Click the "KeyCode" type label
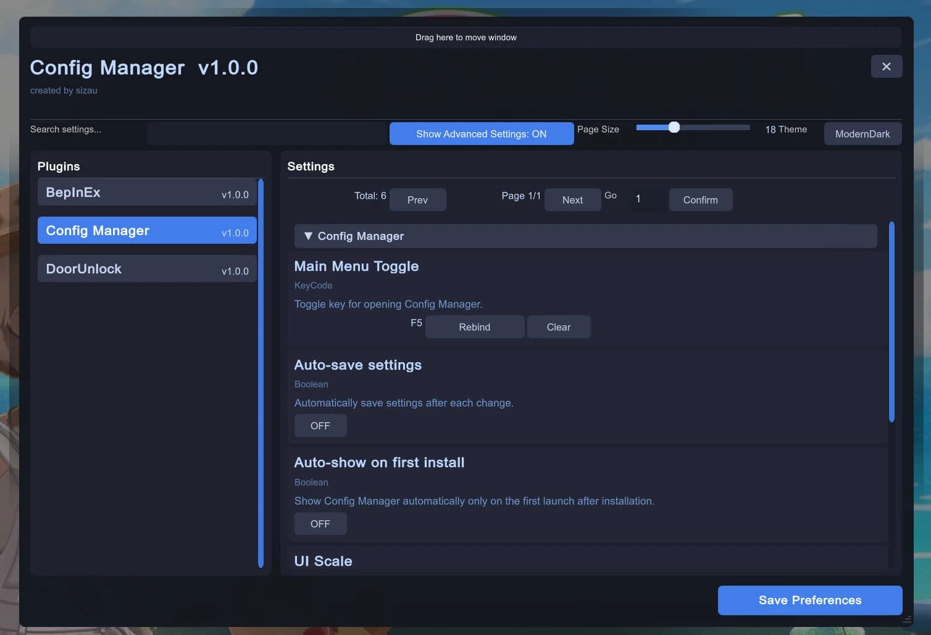Viewport: 931px width, 635px height. [x=313, y=286]
